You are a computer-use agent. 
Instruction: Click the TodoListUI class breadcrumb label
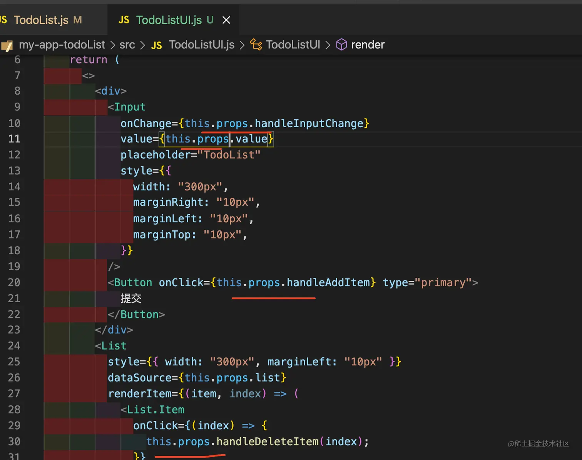[293, 45]
